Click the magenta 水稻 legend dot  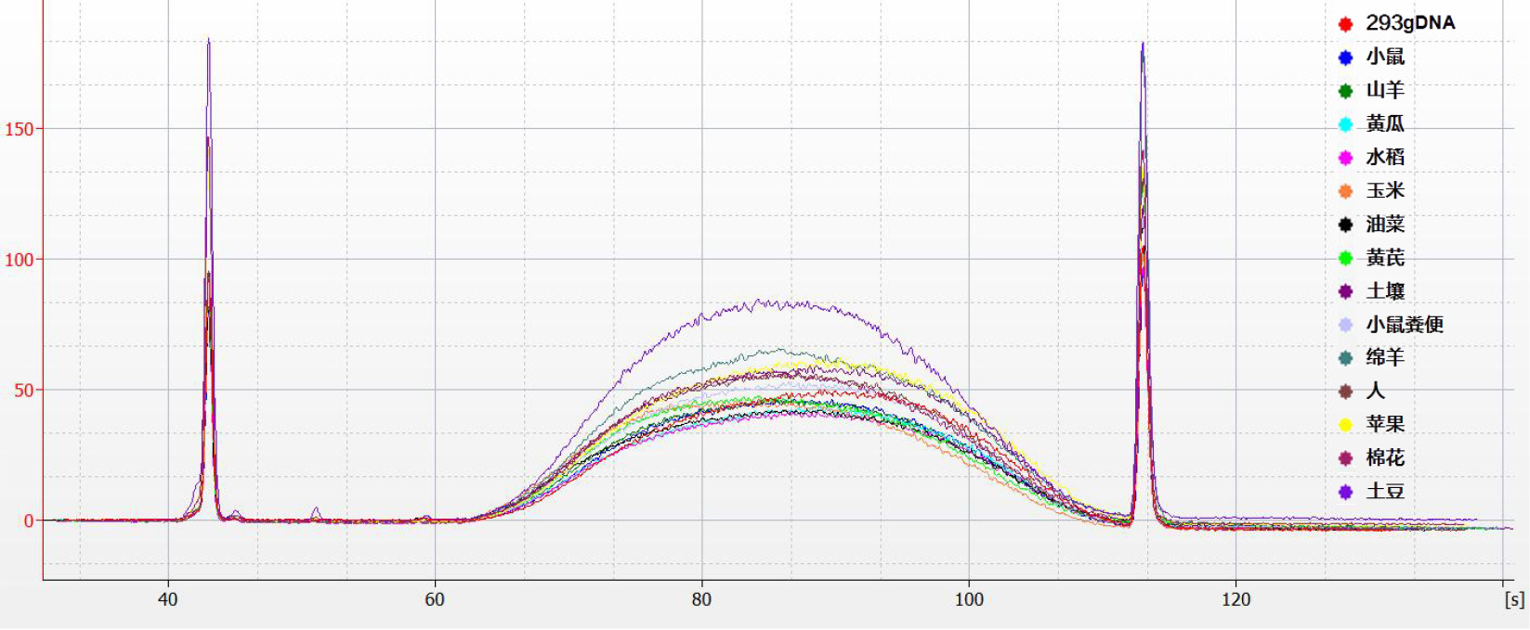coord(1345,158)
